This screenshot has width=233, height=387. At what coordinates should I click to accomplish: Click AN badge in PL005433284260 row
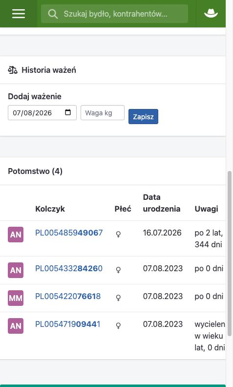click(16, 270)
